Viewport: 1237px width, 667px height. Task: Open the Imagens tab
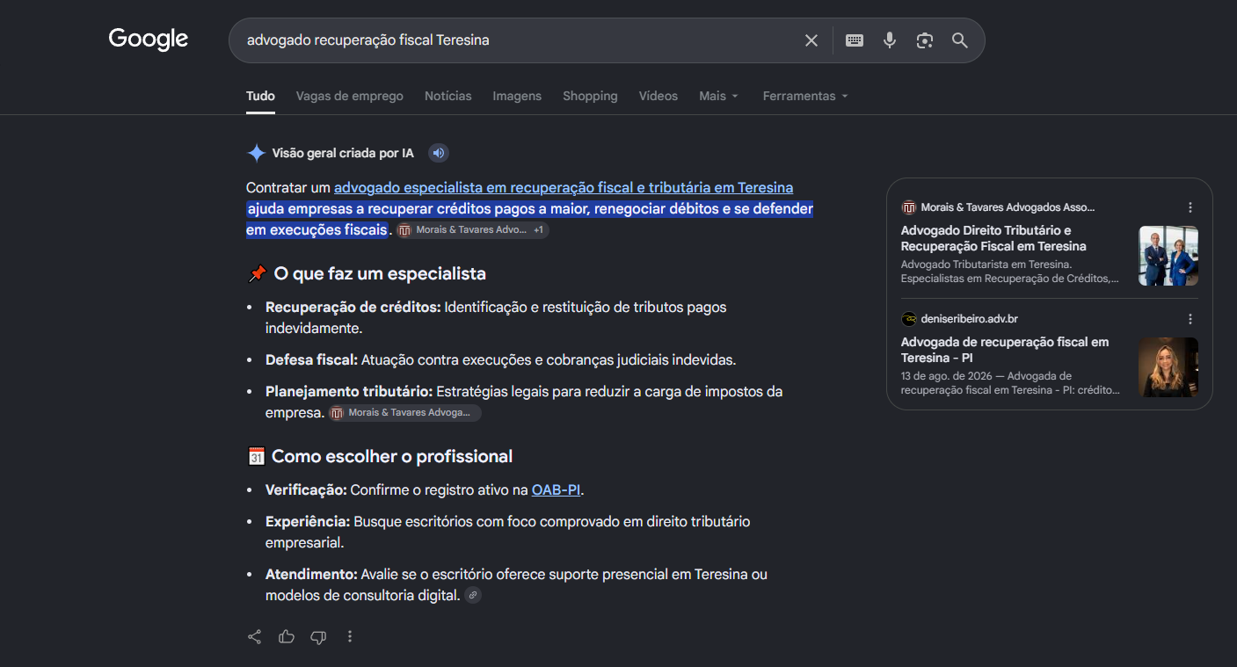click(517, 96)
